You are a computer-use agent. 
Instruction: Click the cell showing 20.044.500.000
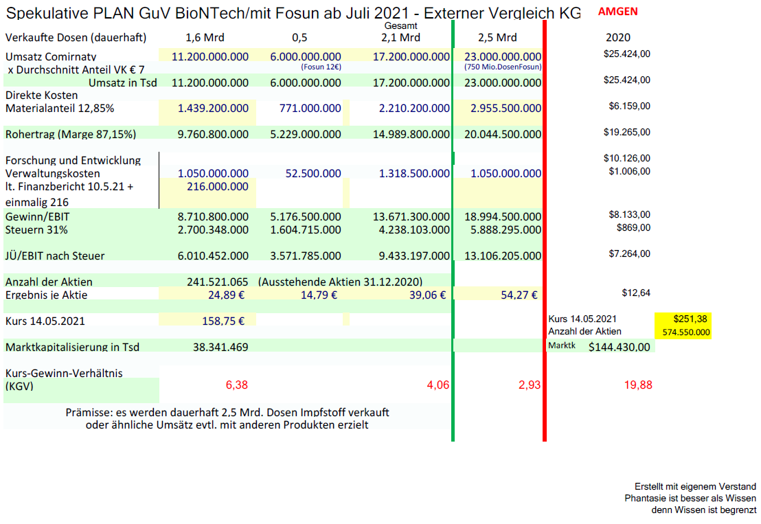503,135
